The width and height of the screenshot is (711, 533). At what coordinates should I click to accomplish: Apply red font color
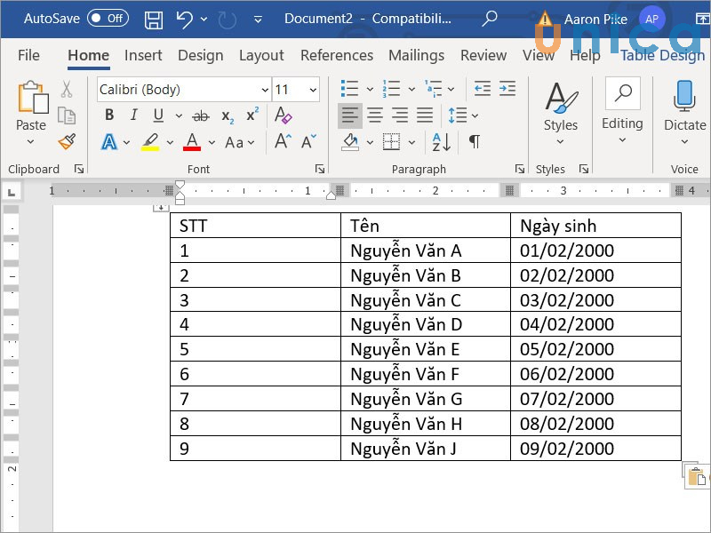[192, 142]
